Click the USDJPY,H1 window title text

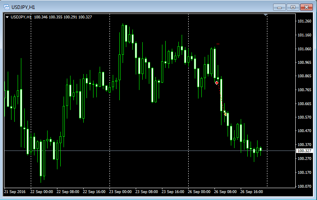(23, 7)
